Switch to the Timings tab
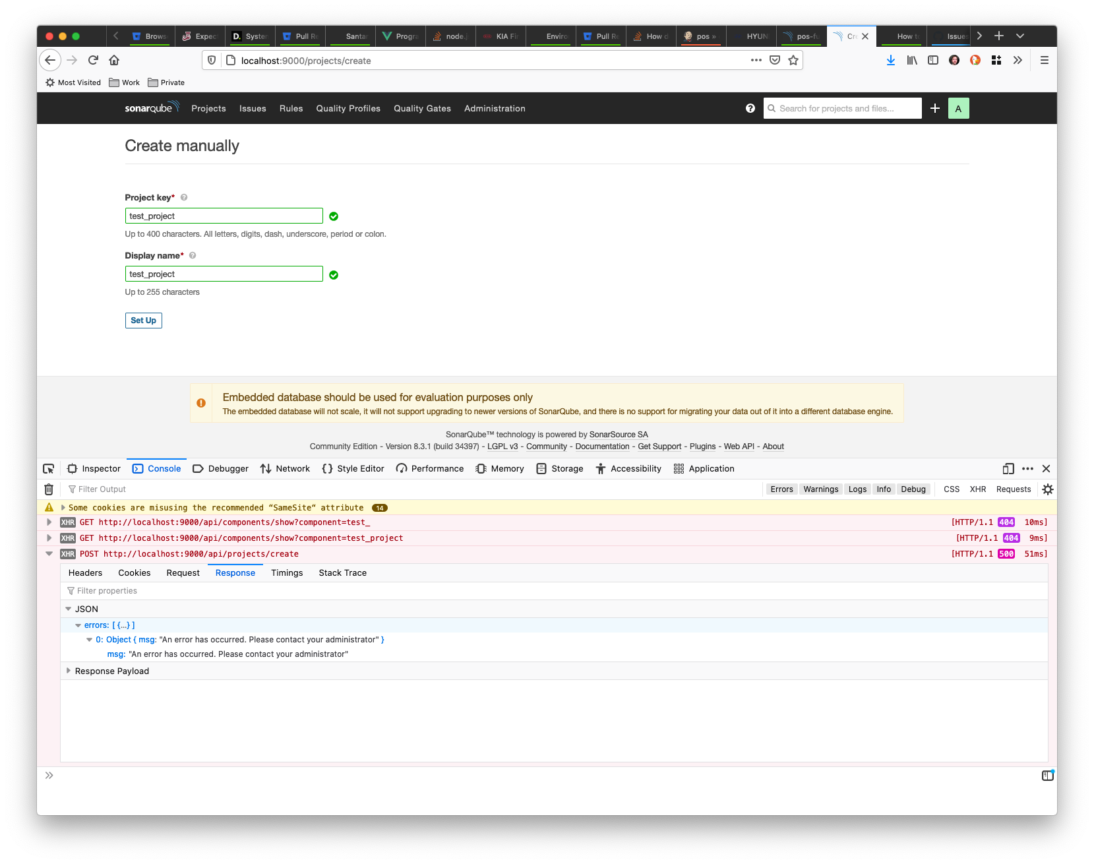This screenshot has height=864, width=1094. coord(287,573)
